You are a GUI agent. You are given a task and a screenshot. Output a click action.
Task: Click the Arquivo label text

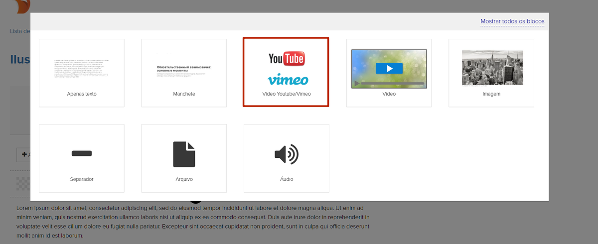(x=184, y=179)
